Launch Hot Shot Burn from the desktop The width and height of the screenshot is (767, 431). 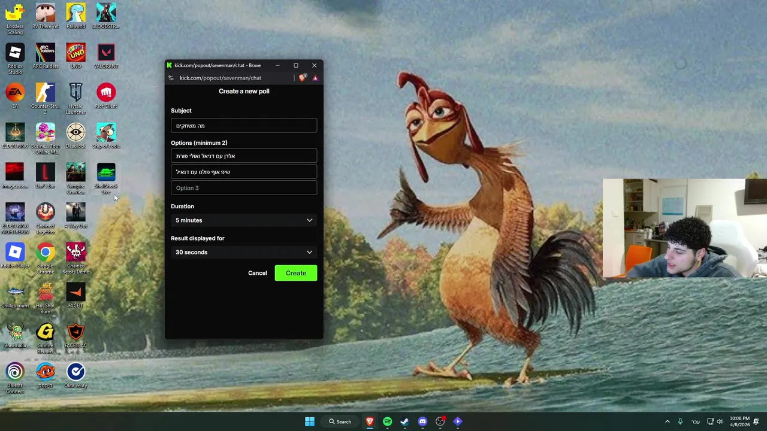pyautogui.click(x=46, y=298)
